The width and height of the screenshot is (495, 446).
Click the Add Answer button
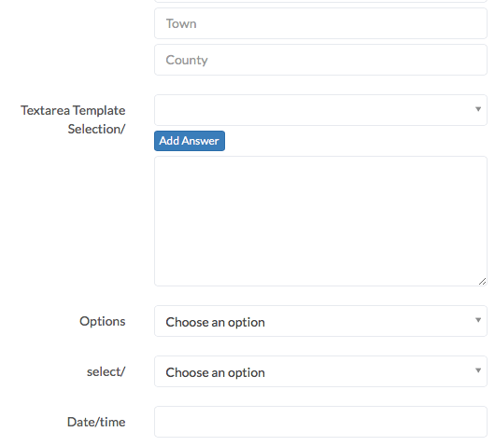190,141
